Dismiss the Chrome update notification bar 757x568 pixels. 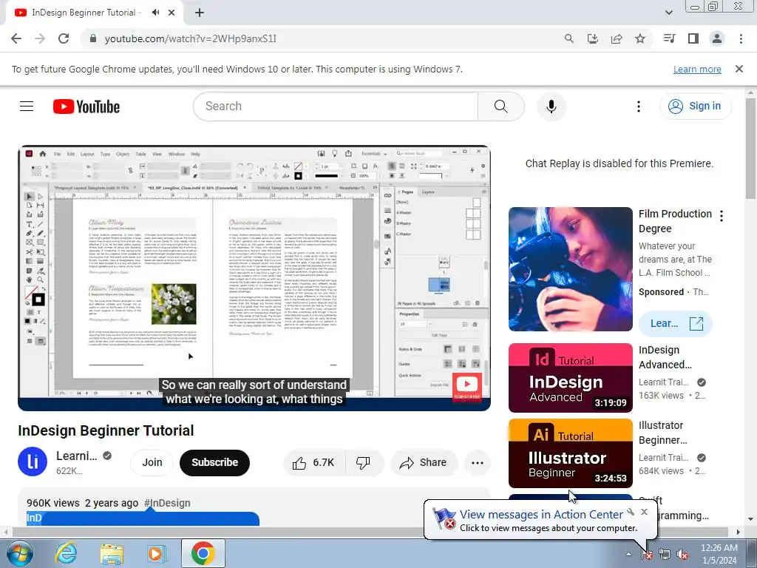[739, 69]
